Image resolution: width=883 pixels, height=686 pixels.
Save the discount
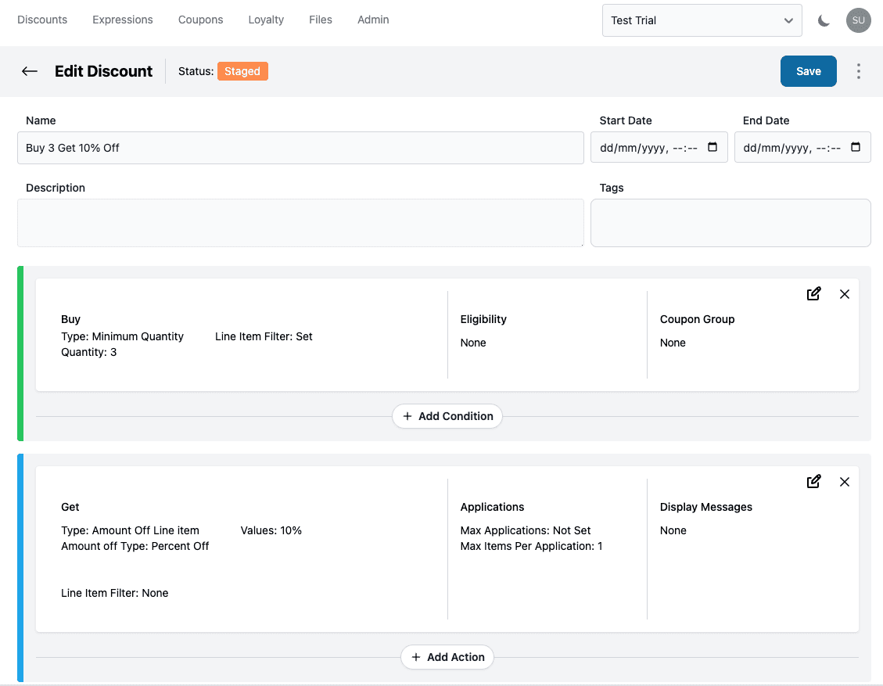pos(808,71)
